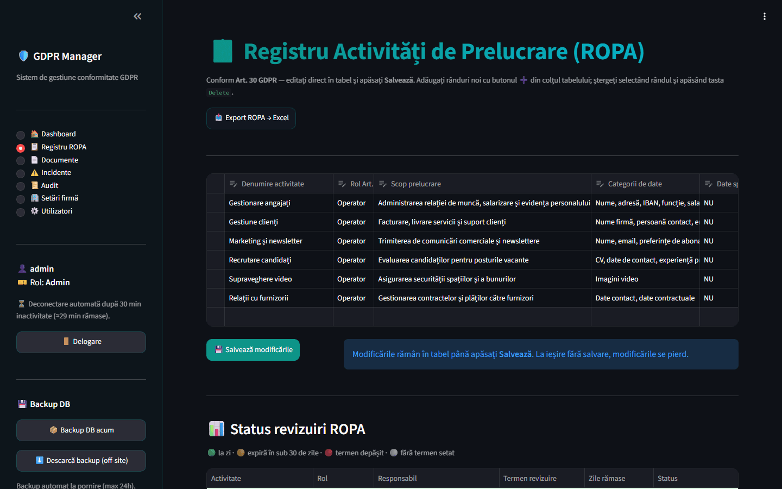
Task: Select the Gestionare angajați cell
Action: point(279,203)
